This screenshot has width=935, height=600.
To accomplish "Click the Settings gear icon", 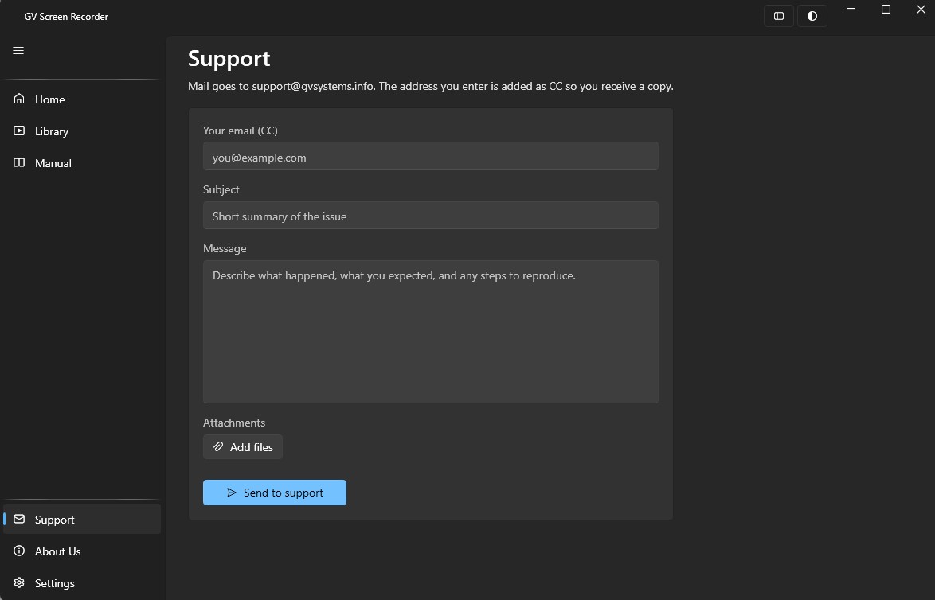I will click(19, 582).
